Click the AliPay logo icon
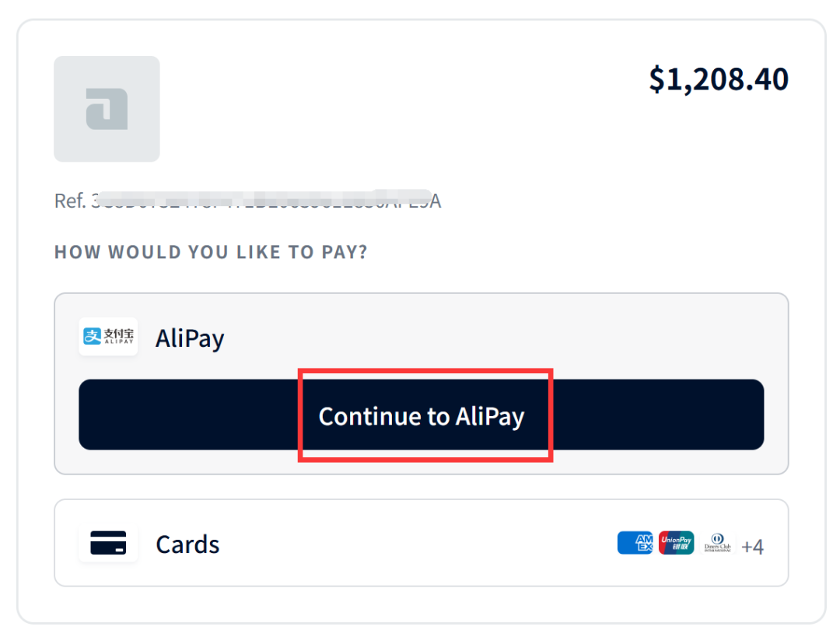Image resolution: width=840 pixels, height=637 pixels. point(108,337)
